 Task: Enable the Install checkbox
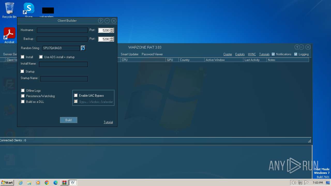click(x=22, y=57)
